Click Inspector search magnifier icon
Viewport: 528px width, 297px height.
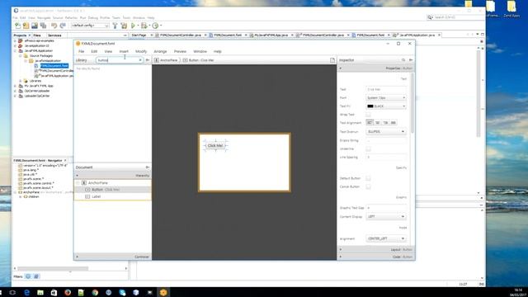pos(403,60)
